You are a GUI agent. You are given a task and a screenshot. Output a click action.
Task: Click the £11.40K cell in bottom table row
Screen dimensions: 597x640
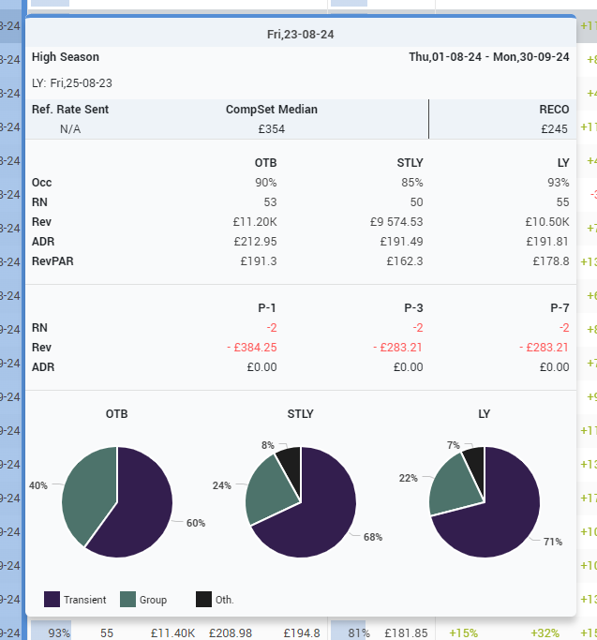(172, 633)
